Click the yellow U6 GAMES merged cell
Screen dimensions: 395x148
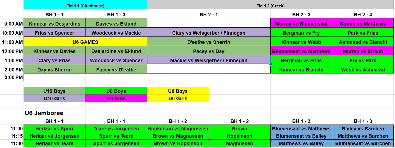point(85,42)
